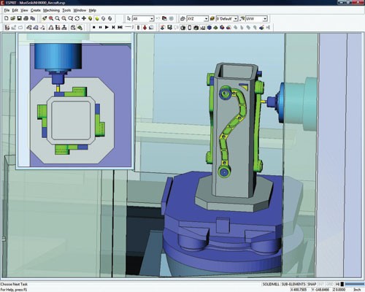Screen dimensions: 365x292
Task: Toggle SOLIDMILL mode in the status bar
Action: tap(271, 284)
